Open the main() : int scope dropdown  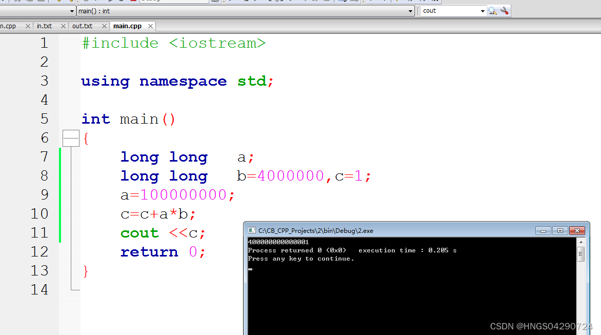[x=409, y=11]
